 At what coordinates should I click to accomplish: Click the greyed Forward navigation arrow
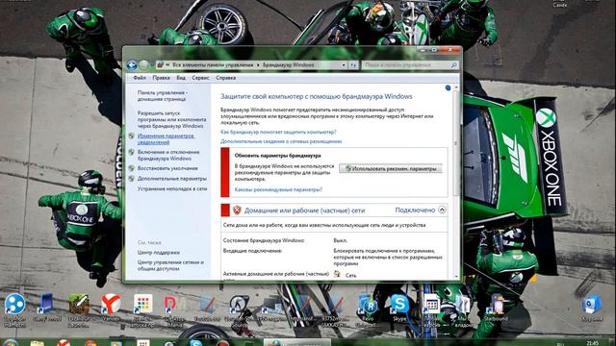pyautogui.click(x=143, y=65)
